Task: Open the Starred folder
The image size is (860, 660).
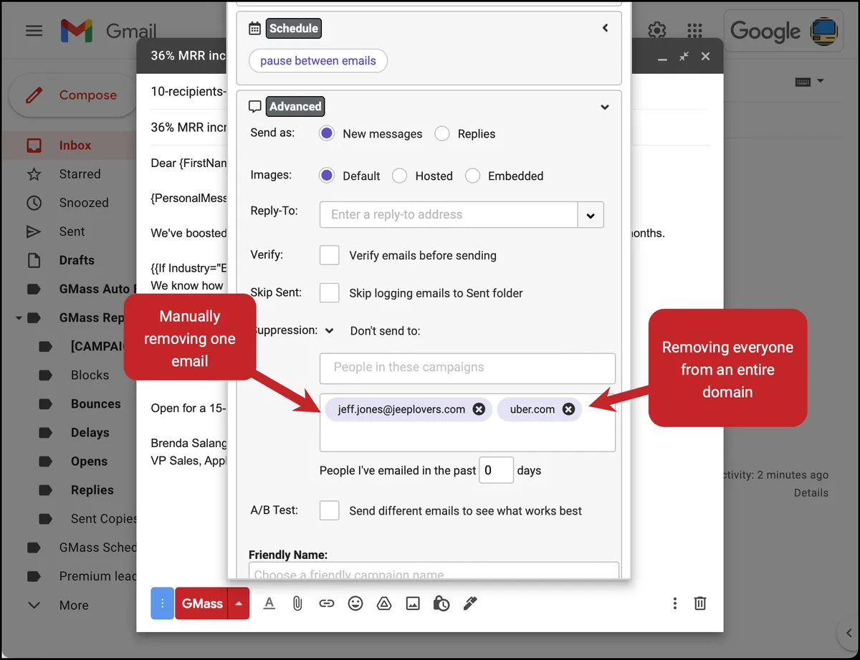Action: [x=80, y=174]
